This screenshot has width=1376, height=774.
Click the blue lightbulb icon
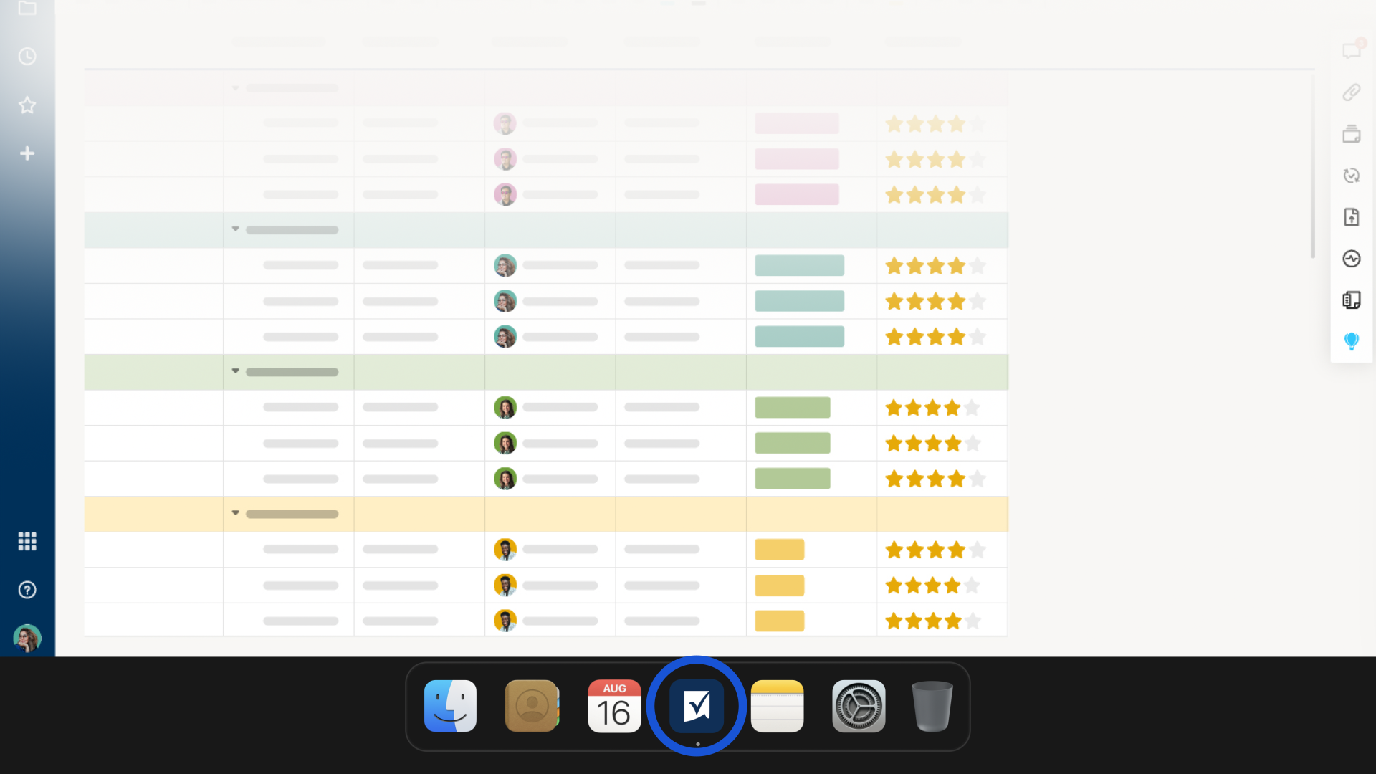pos(1351,341)
